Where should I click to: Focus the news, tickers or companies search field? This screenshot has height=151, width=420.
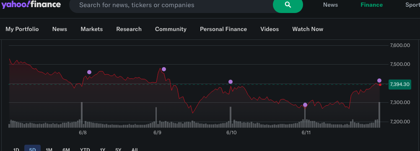[x=171, y=5]
